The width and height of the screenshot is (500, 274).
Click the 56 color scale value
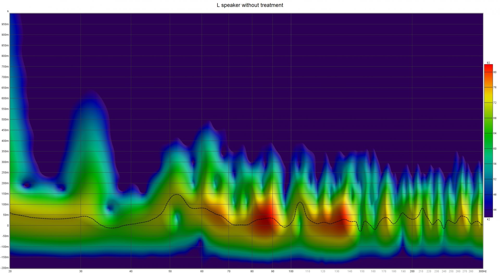[495, 164]
